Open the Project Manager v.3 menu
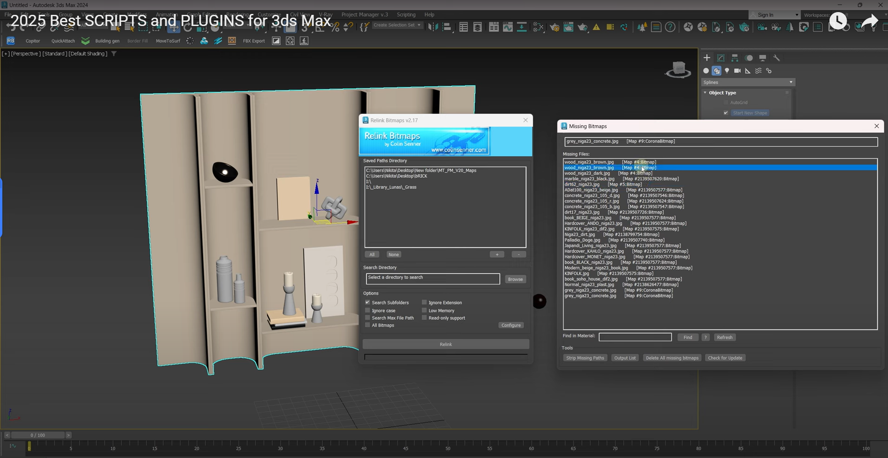Screen dimensions: 888x458 pos(365,15)
